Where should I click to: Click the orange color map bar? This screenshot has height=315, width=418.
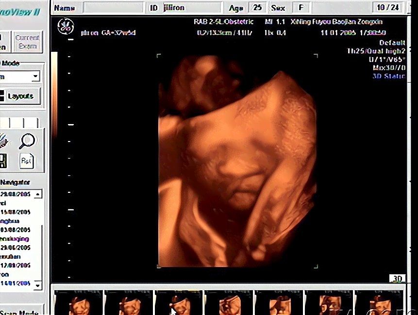(54, 95)
